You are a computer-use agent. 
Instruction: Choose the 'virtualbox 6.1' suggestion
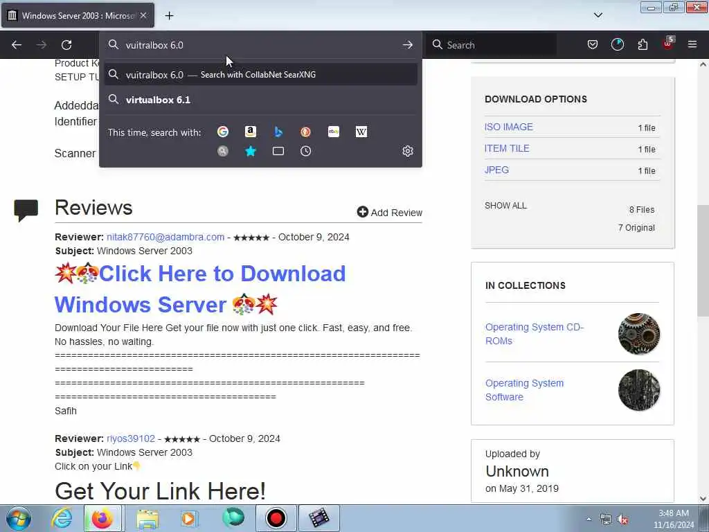click(260, 100)
